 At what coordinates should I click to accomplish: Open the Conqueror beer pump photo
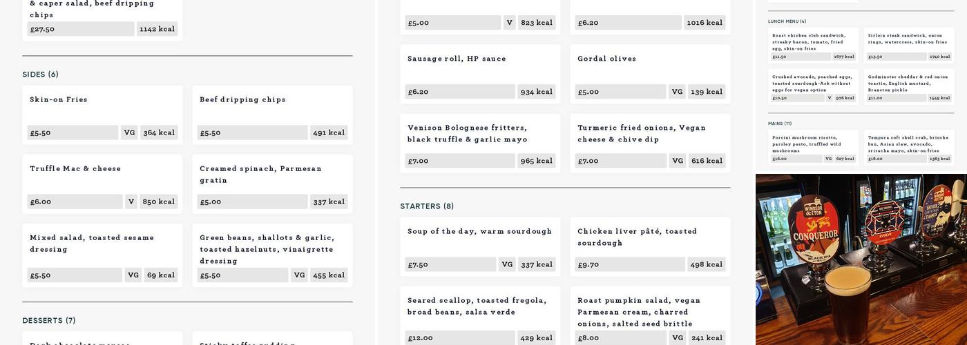(x=861, y=259)
